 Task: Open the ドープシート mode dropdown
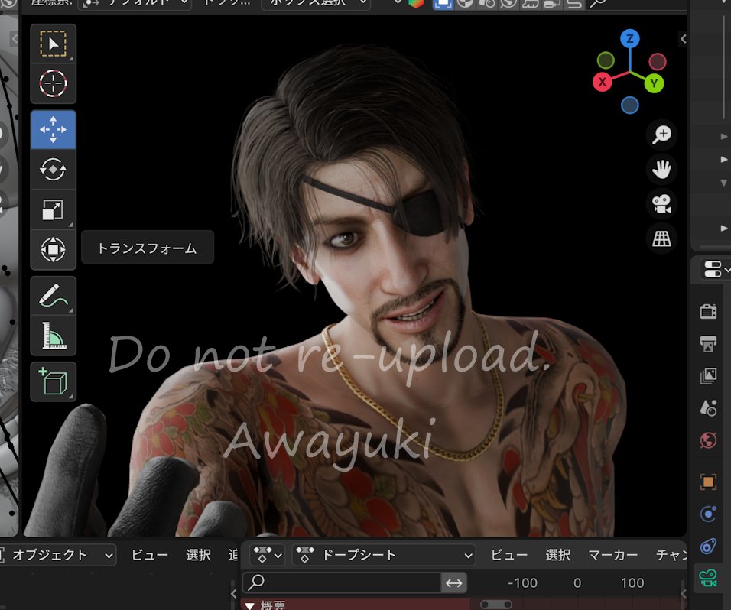point(384,555)
